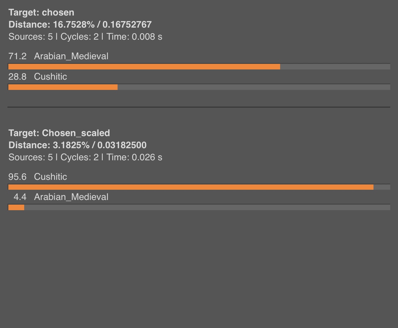Select Arabian_Medieval label with 71.2 share

click(71, 56)
